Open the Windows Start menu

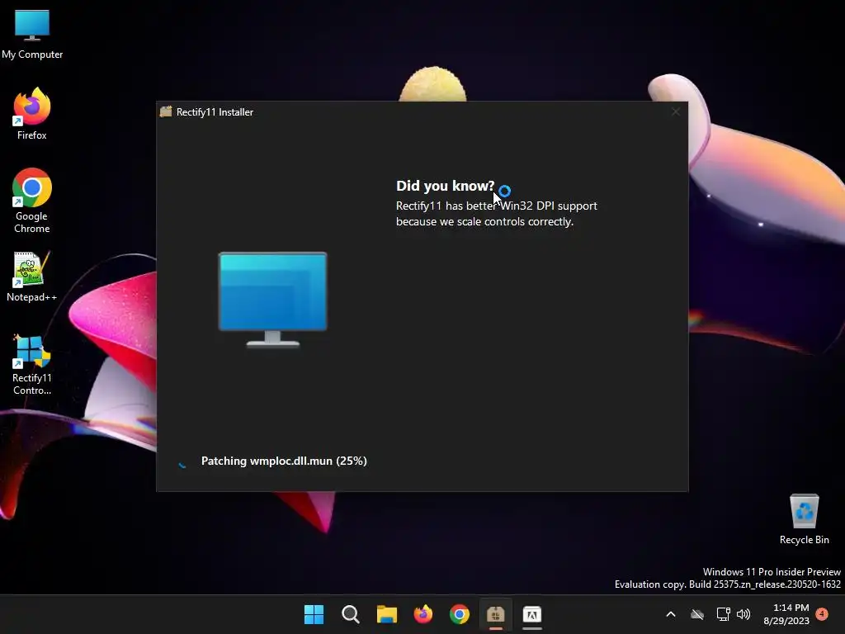coord(314,614)
